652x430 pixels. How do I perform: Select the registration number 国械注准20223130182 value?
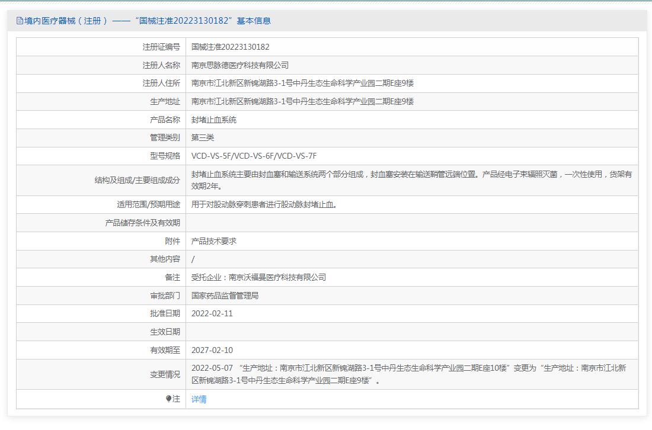click(230, 47)
